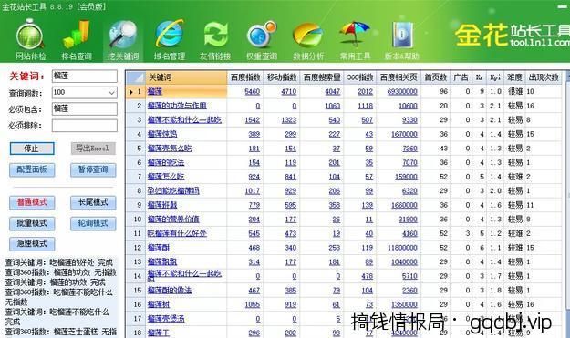
Task: Sort by the 出现次数 column header
Action: coord(544,77)
